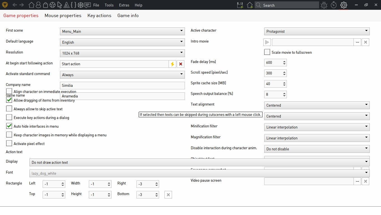Increase the Fade delay value
Image resolution: width=381 pixels, height=215 pixels.
tap(284, 61)
